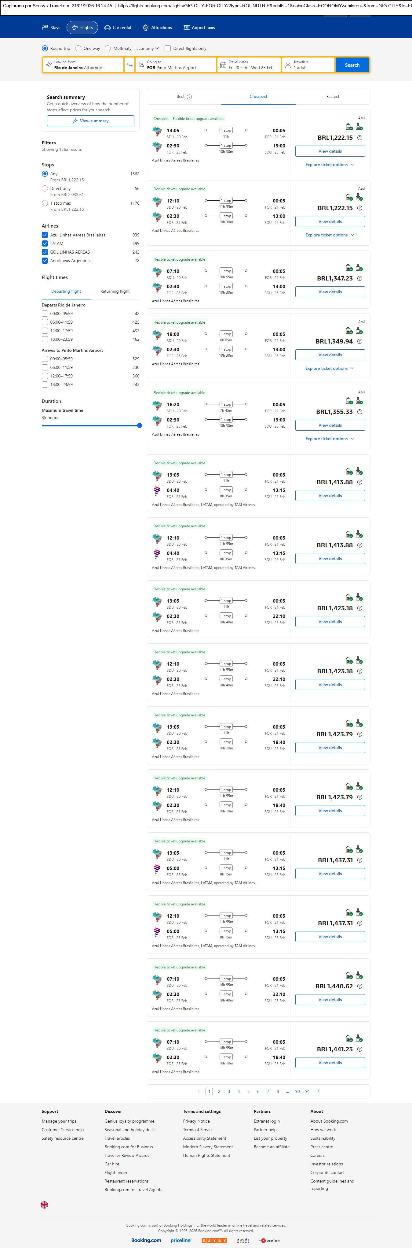Open the Economy cabin class dropdown
Image resolution: width=412 pixels, height=1248 pixels.
(x=147, y=48)
